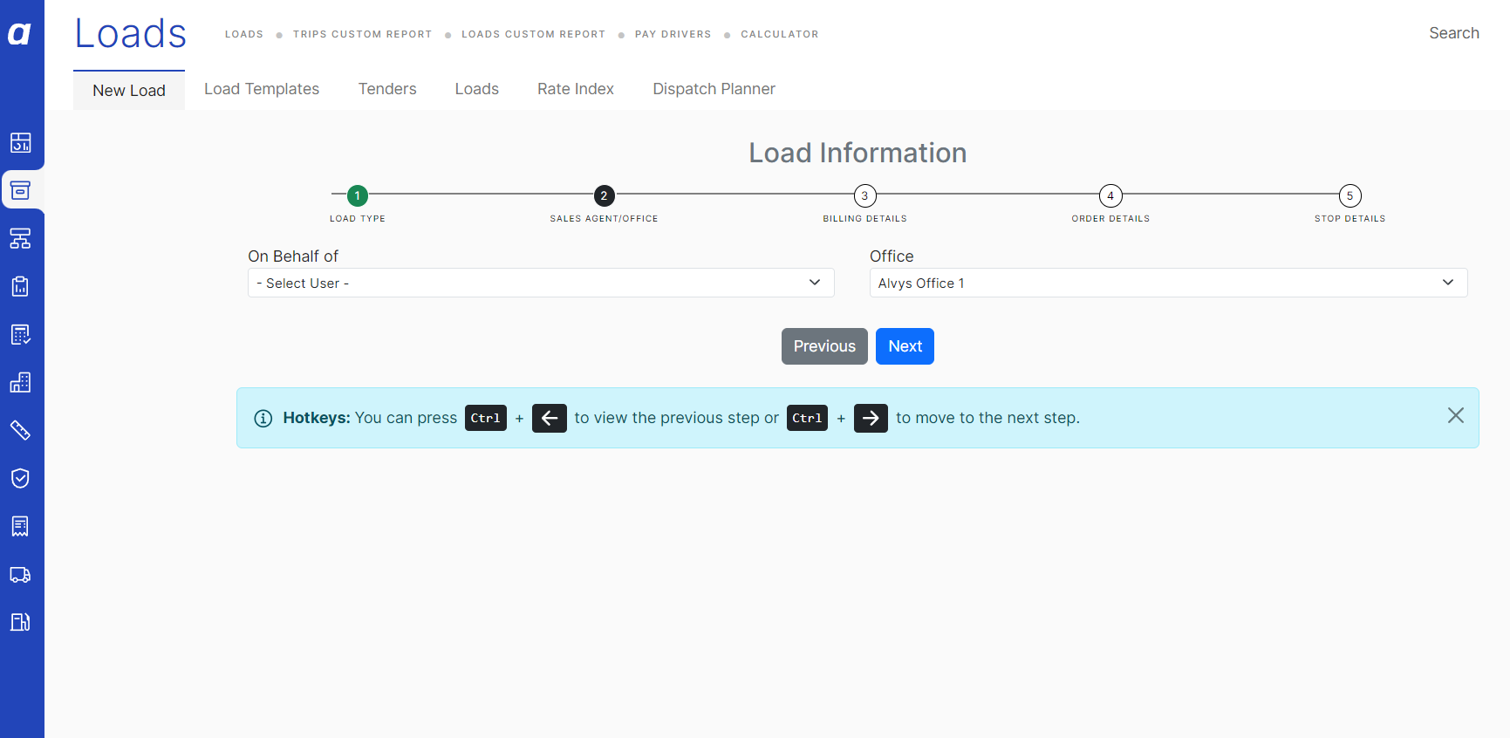Click the Load Information heading
Image resolution: width=1510 pixels, height=738 pixels.
(857, 153)
